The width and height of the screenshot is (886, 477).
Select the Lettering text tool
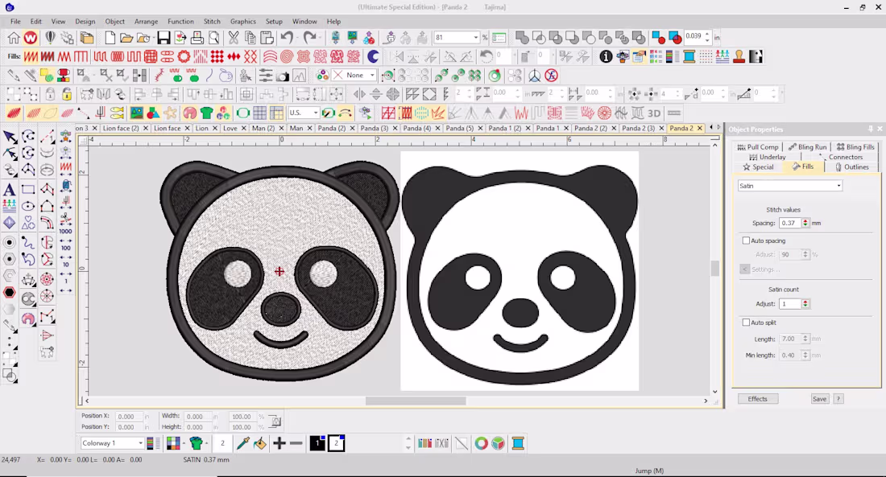click(10, 190)
